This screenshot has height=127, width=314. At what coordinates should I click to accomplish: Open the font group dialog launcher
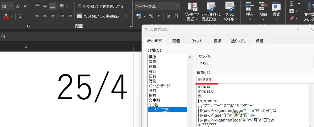coord(29,26)
